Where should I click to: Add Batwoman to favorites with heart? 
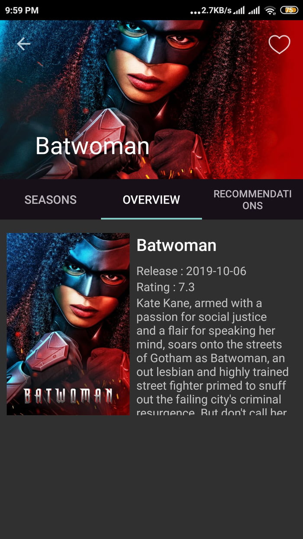click(x=279, y=44)
